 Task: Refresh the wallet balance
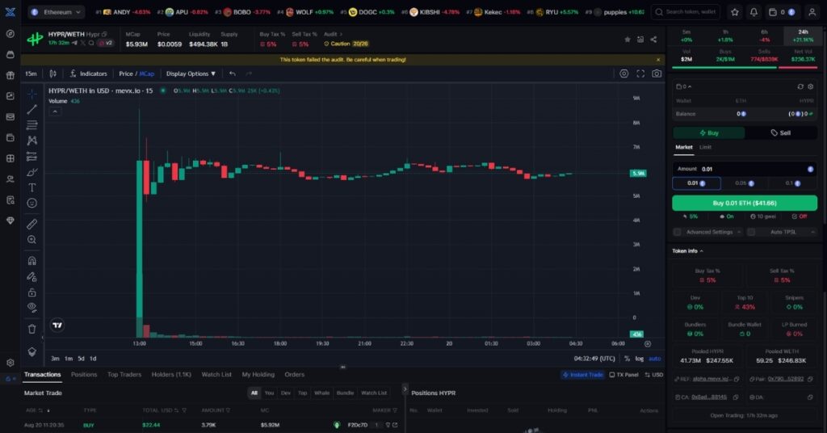coord(800,86)
